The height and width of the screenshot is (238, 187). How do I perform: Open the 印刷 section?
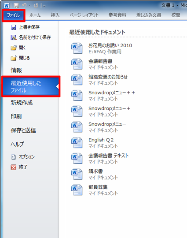tap(16, 116)
